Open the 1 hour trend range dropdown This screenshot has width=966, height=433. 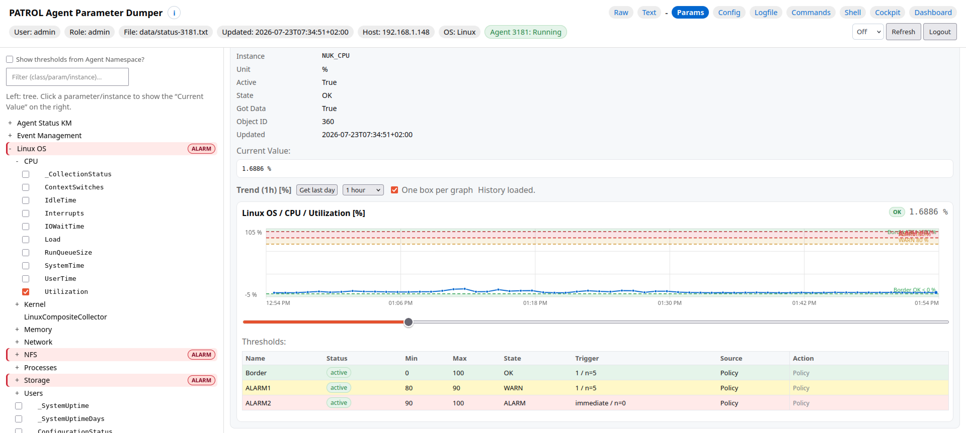(x=363, y=190)
